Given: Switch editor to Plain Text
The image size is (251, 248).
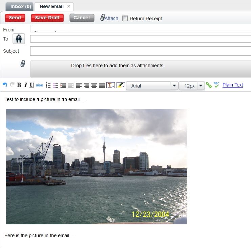Looking at the screenshot, I should (232, 85).
